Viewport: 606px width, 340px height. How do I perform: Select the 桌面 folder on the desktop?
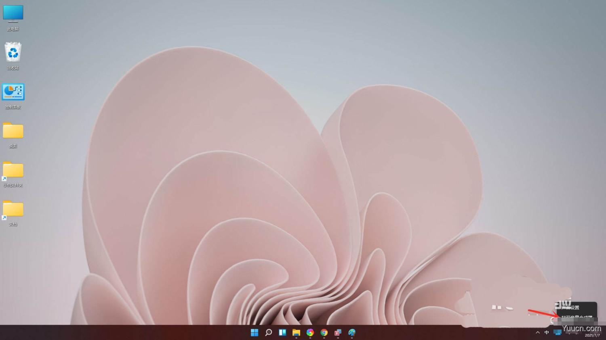[x=13, y=135]
